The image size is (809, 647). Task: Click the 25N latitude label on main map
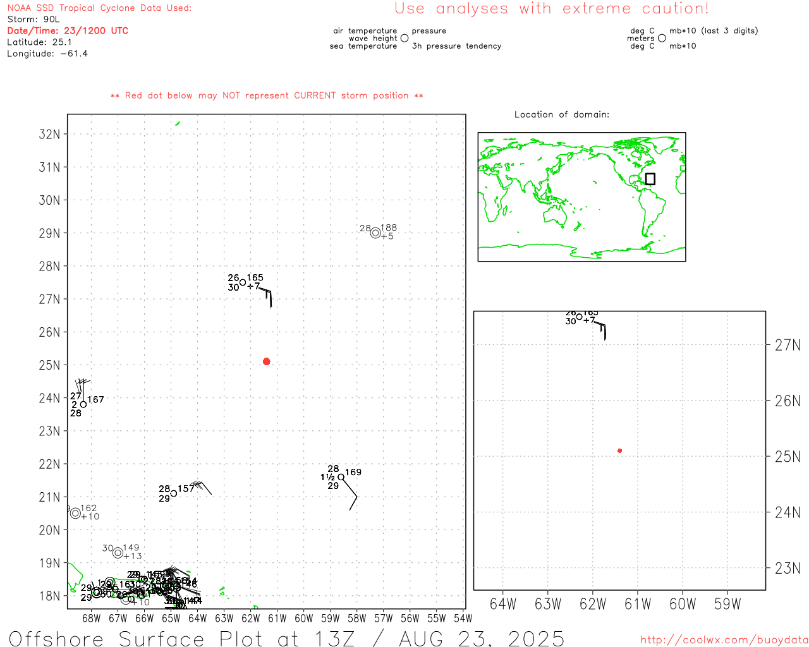(x=49, y=365)
